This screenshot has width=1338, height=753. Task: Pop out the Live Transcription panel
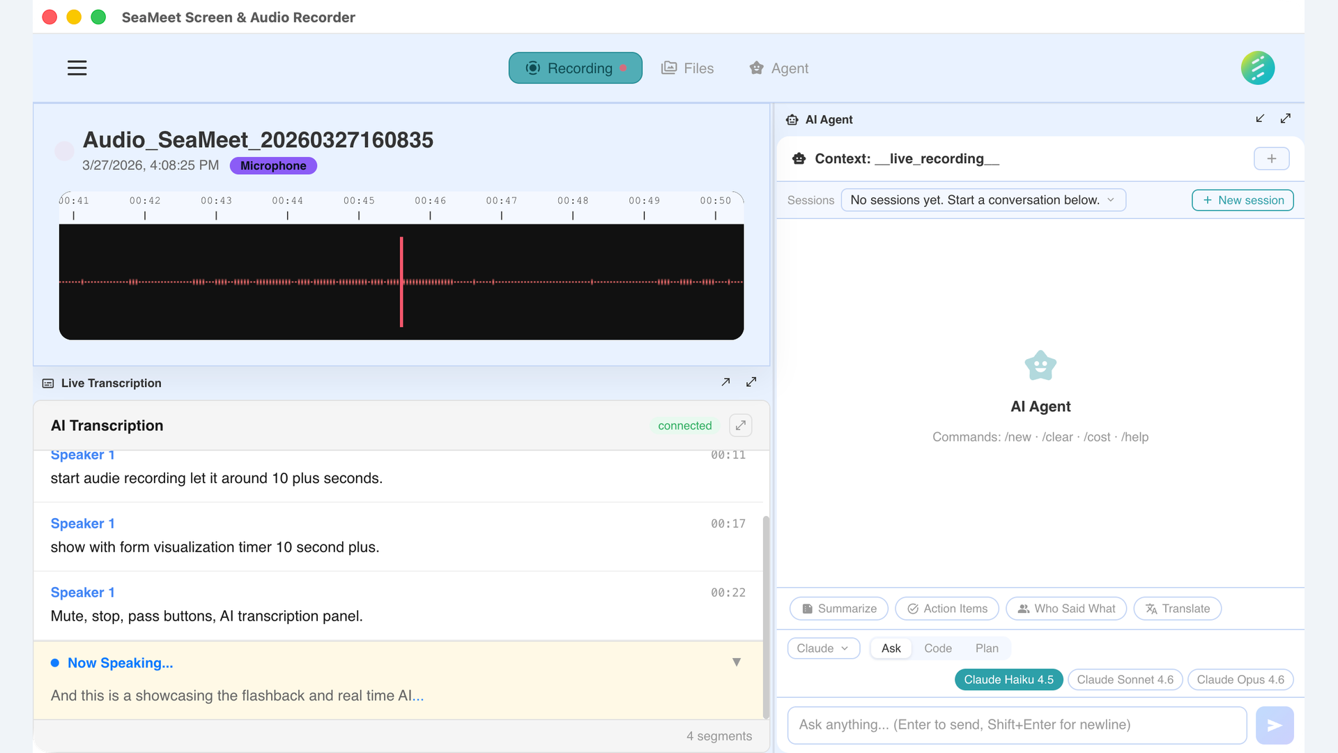(725, 382)
